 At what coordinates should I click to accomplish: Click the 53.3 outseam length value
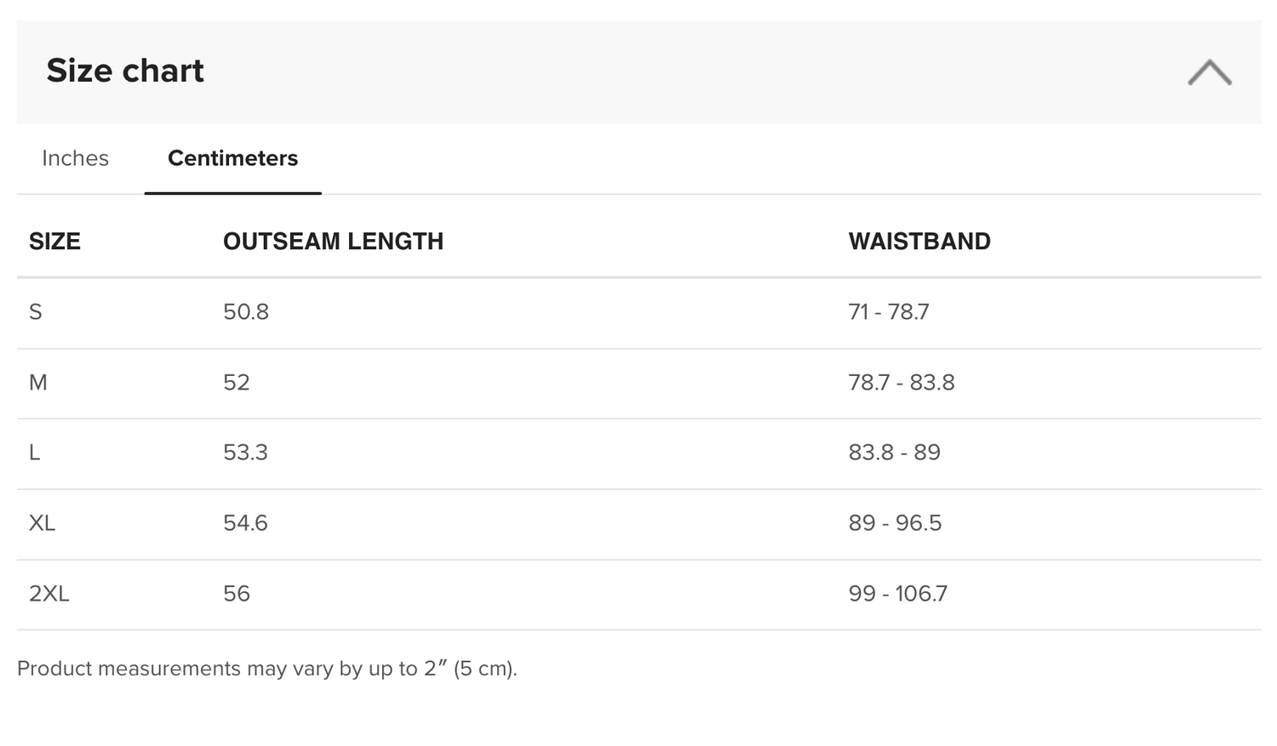point(245,453)
